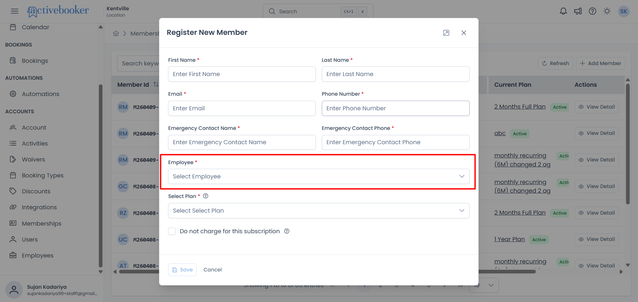
Task: Open Automations in the sidebar
Action: 41,94
